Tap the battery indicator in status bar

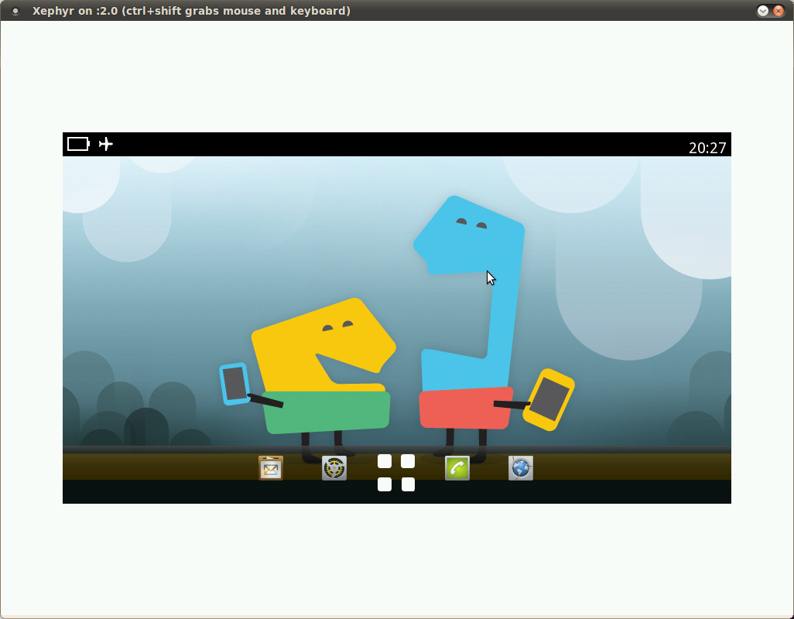(x=78, y=144)
